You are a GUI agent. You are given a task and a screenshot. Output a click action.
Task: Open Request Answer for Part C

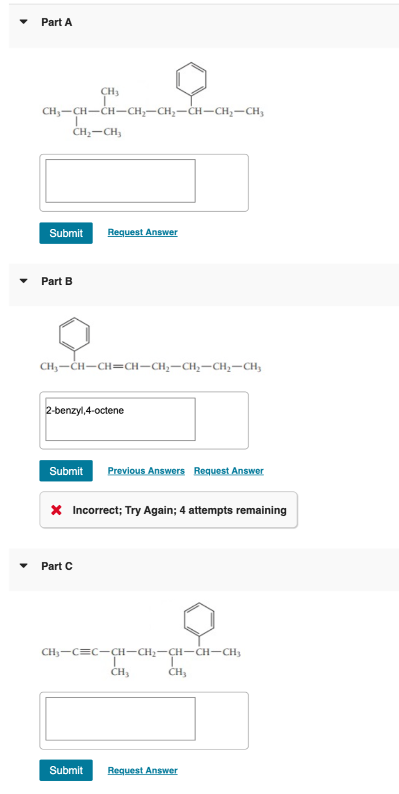coord(142,770)
